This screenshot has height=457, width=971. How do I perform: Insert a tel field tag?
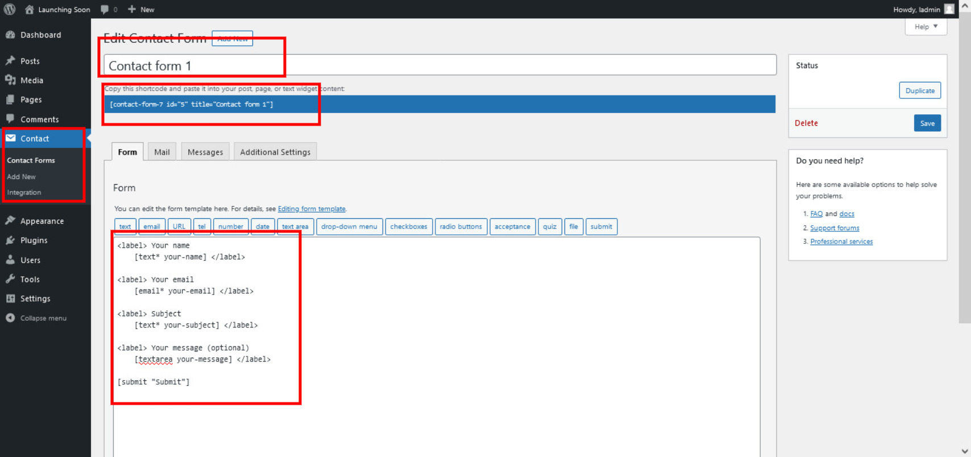(202, 226)
